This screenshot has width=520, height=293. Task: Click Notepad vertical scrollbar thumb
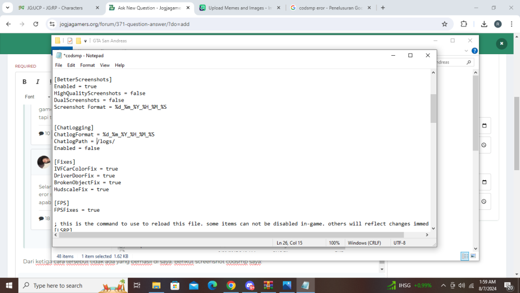pyautogui.click(x=433, y=108)
